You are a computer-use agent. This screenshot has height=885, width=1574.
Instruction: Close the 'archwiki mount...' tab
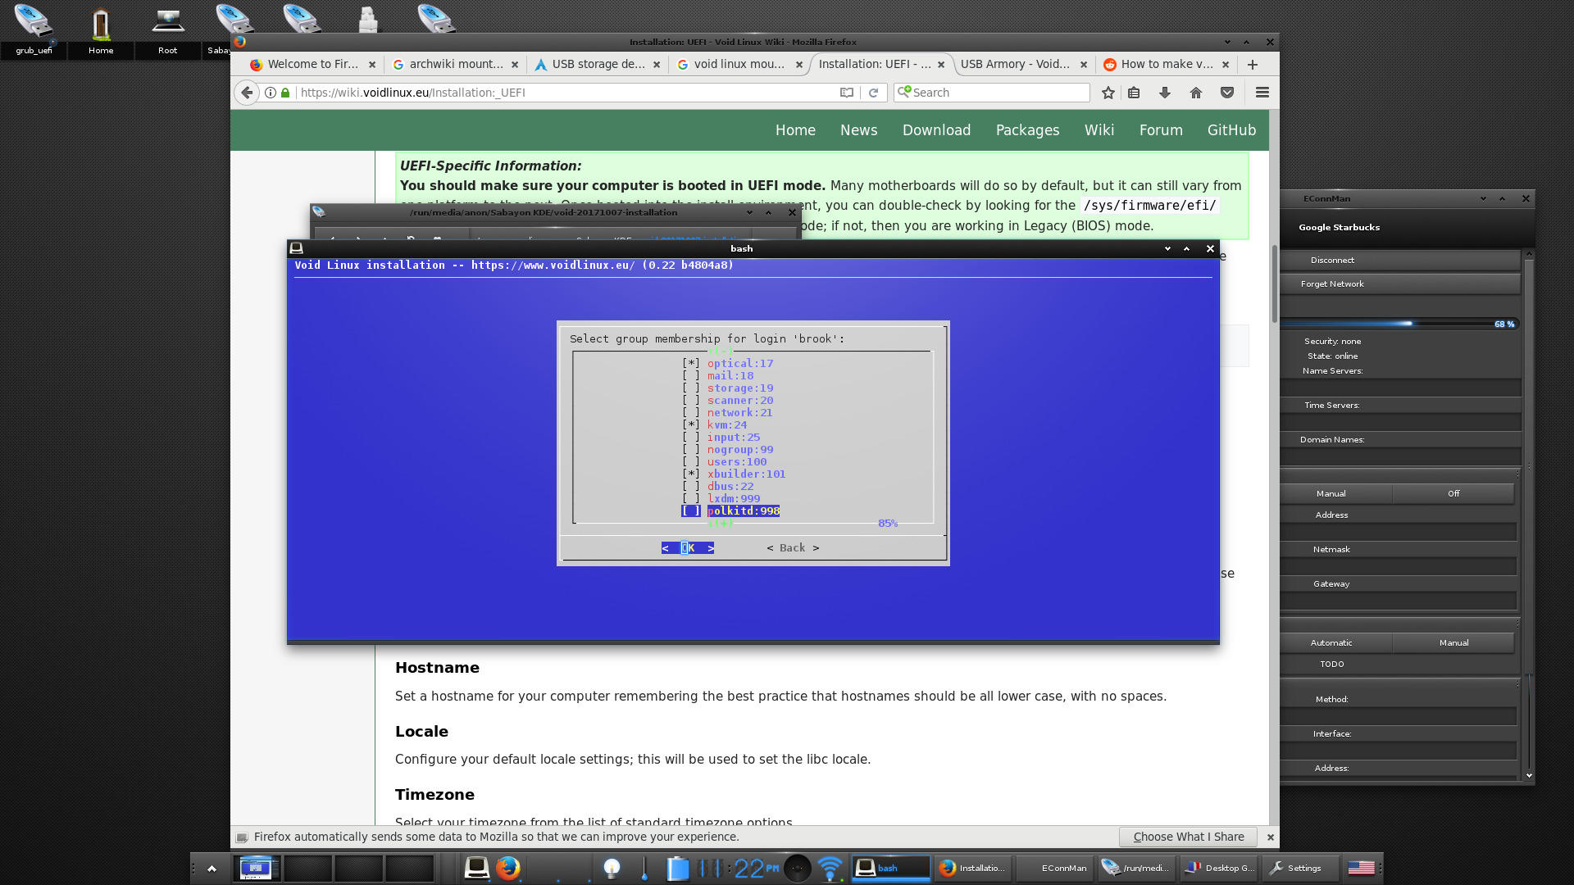pyautogui.click(x=515, y=65)
